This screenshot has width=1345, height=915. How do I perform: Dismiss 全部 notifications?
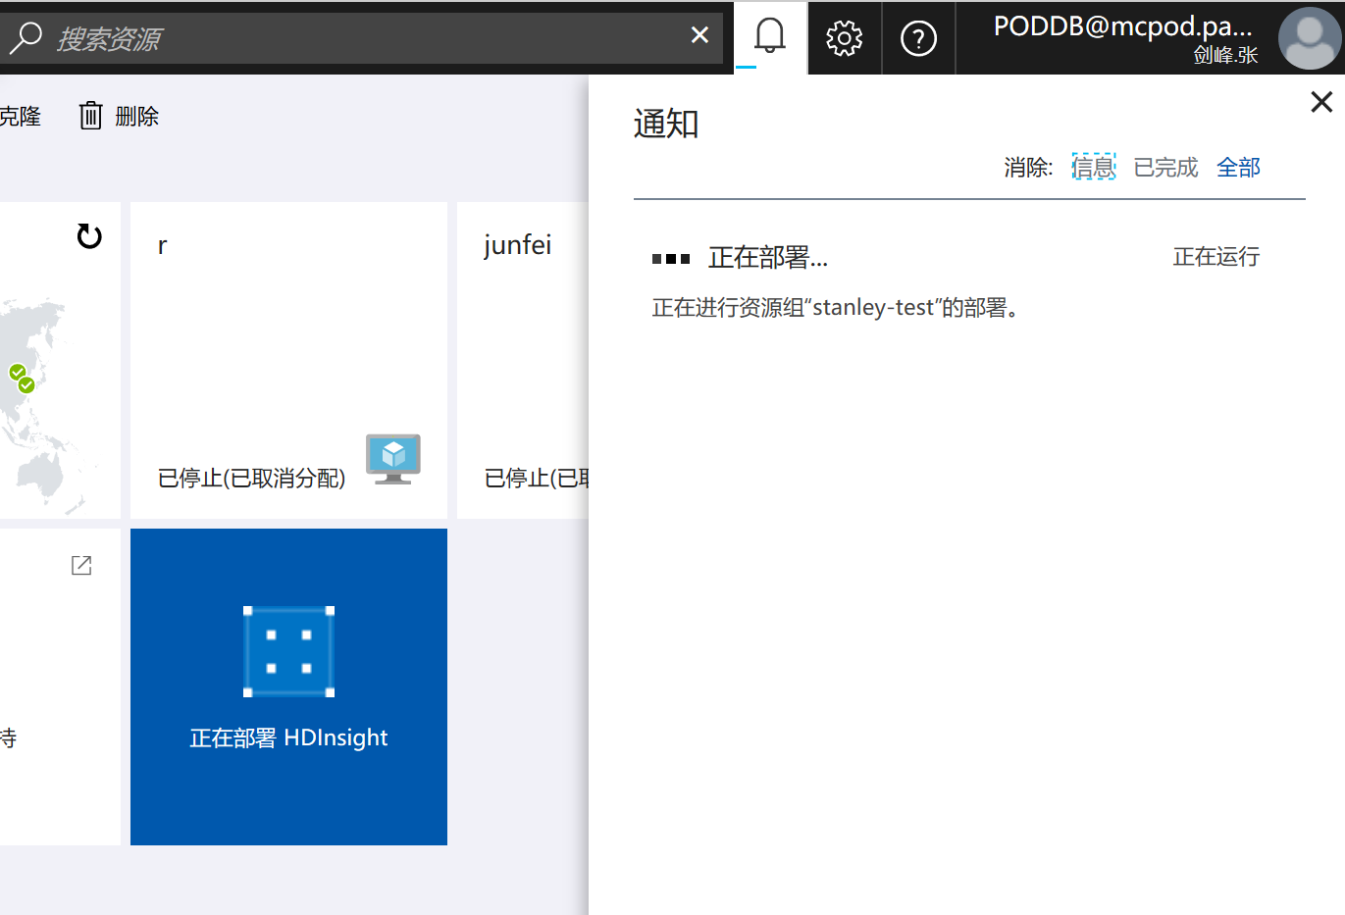(1238, 168)
